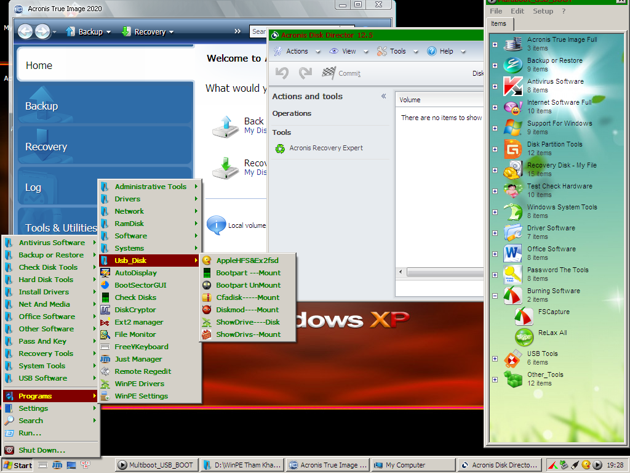The width and height of the screenshot is (630, 473).
Task: Select Diskmod----Mount in the submenu
Action: tap(247, 310)
